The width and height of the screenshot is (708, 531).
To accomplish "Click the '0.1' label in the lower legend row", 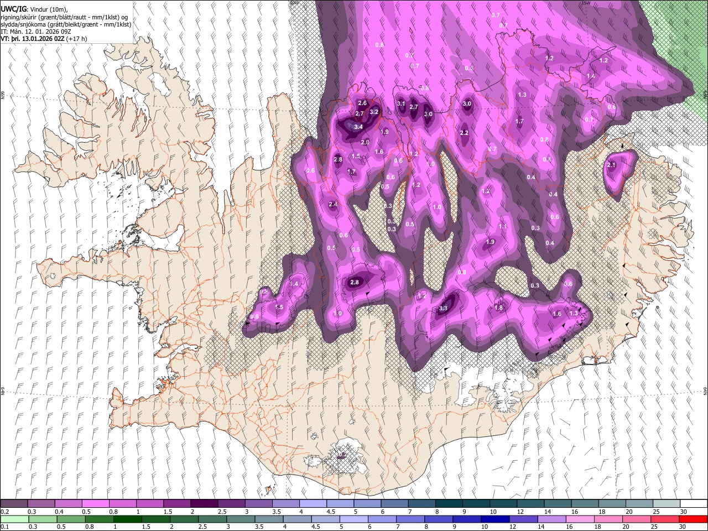I will [x=5, y=527].
